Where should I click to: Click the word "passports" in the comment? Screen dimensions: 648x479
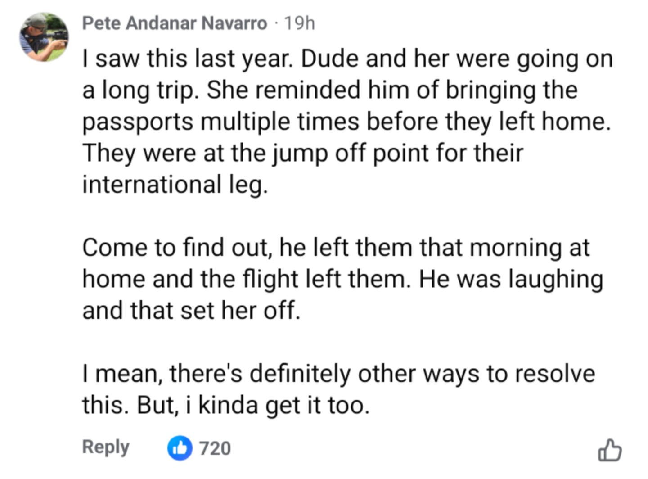tap(137, 122)
